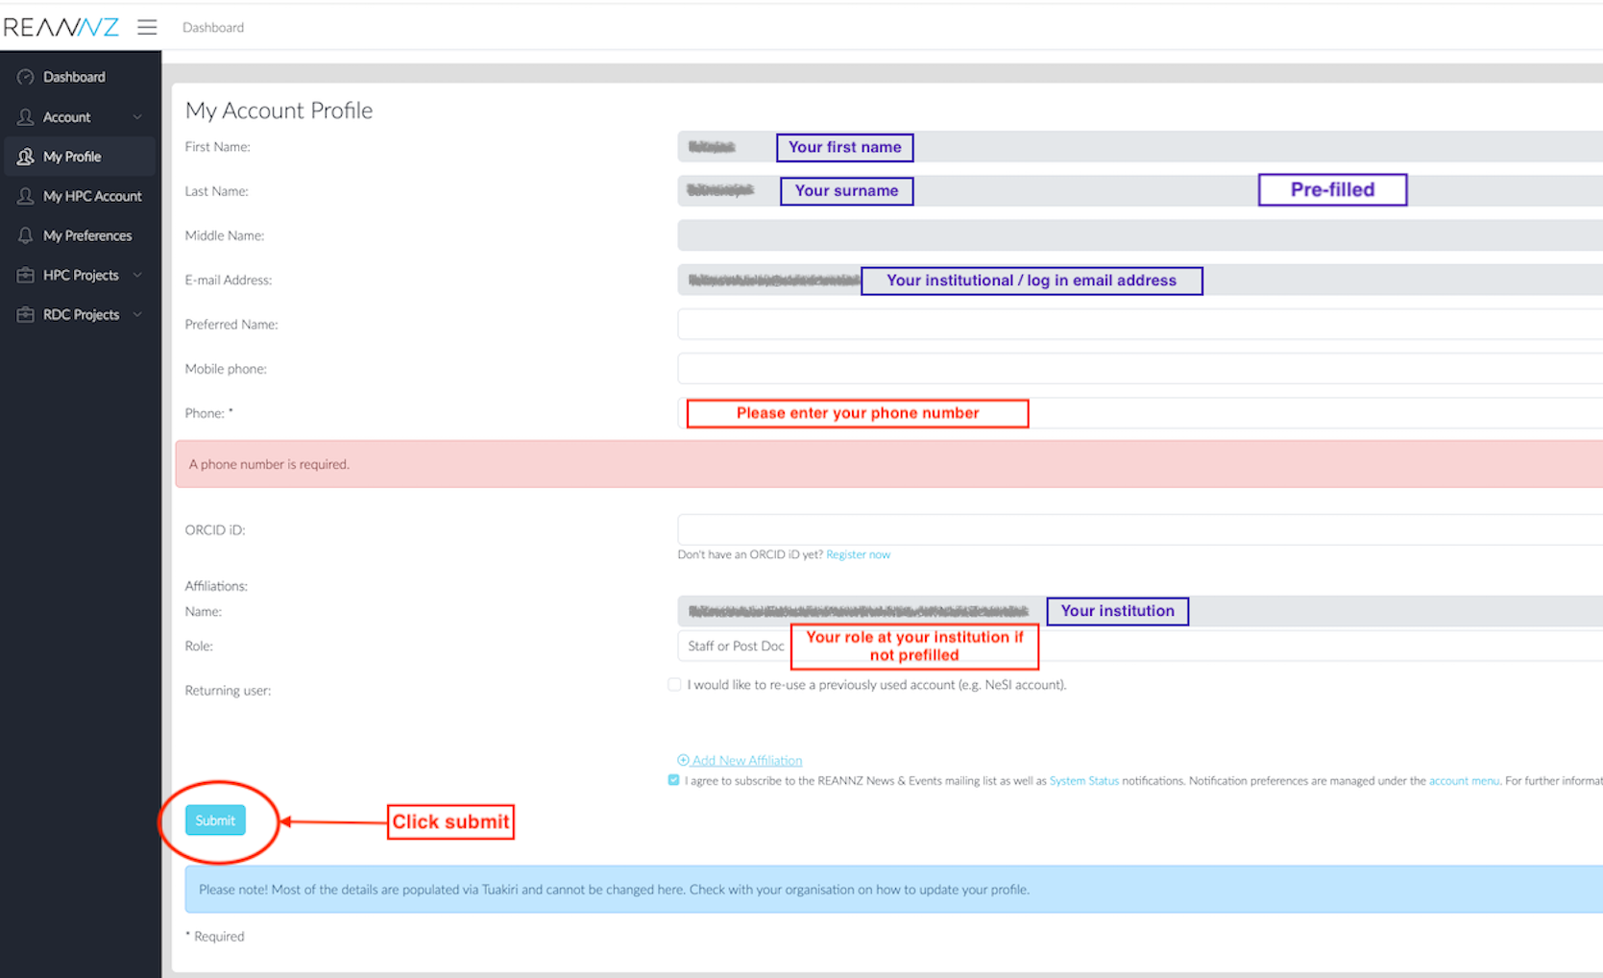Uncheck the REANNZ News & Events subscription checkbox
The height and width of the screenshot is (978, 1603).
tap(674, 780)
